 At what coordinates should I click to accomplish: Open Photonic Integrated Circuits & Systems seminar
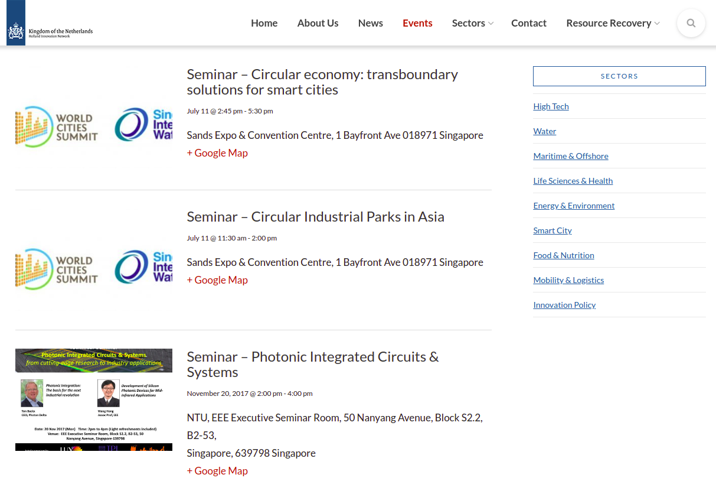point(313,365)
